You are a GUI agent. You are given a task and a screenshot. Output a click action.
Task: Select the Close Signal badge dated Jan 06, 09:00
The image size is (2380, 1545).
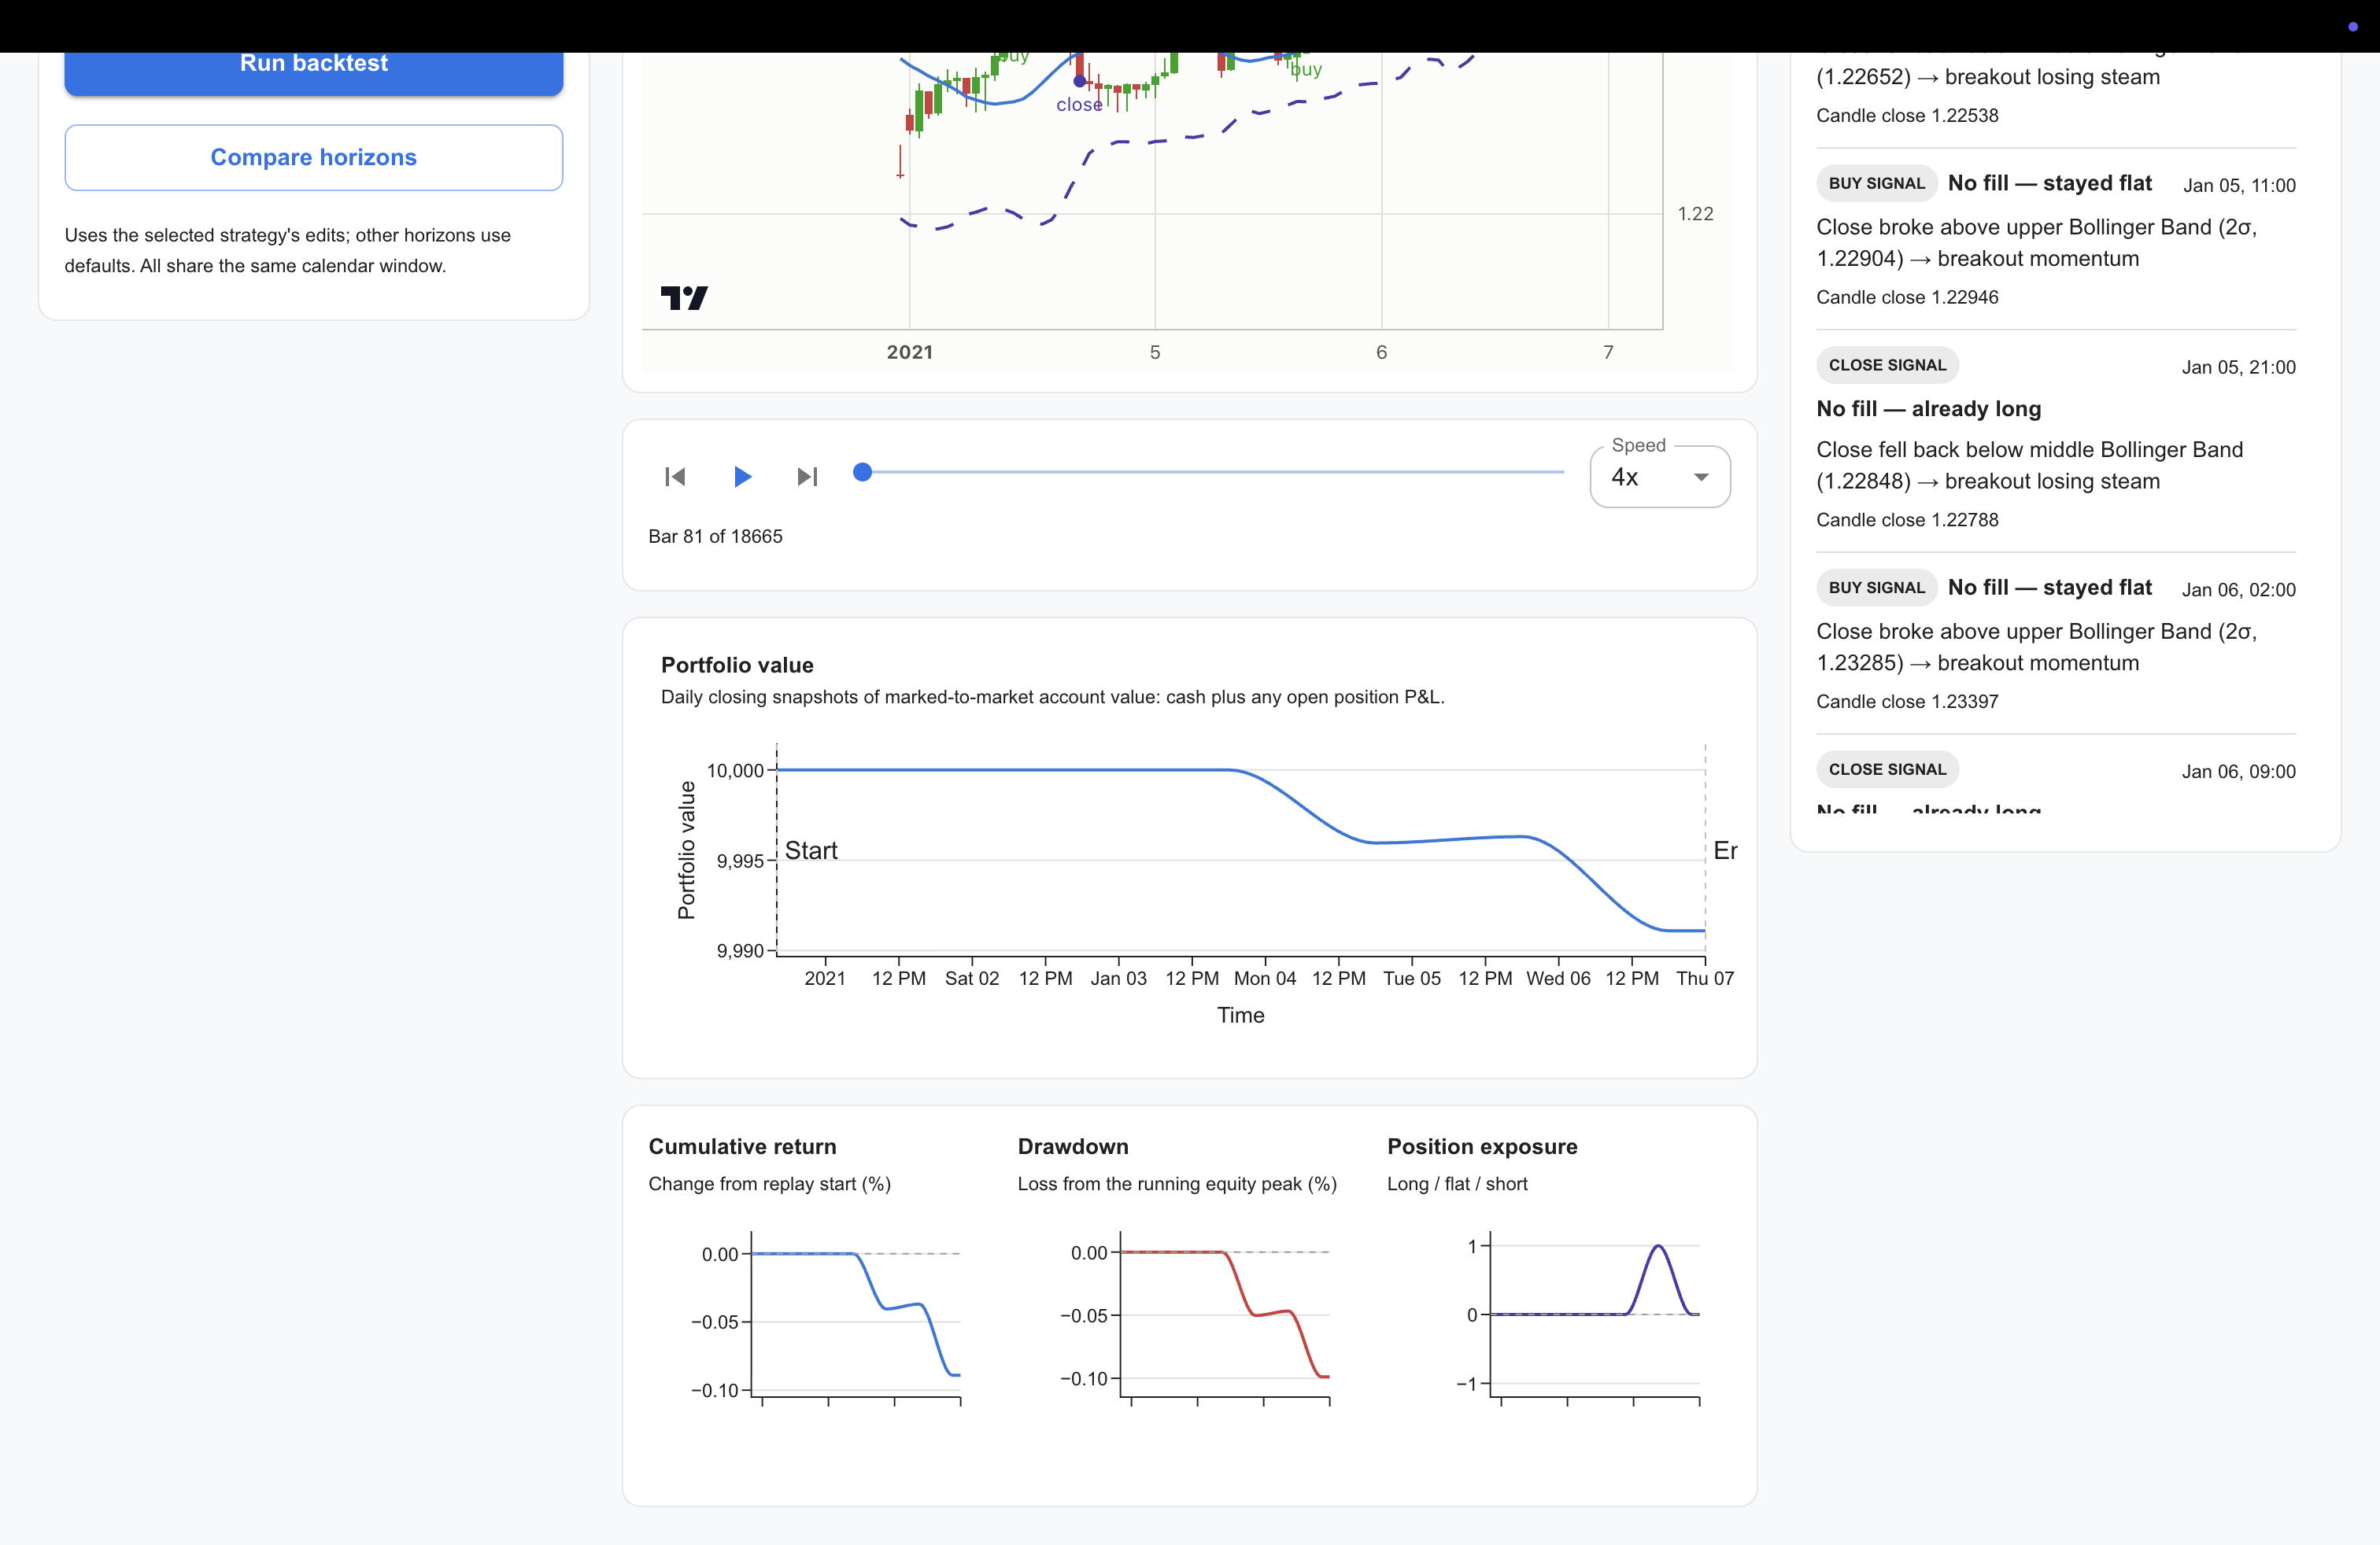pos(1887,769)
